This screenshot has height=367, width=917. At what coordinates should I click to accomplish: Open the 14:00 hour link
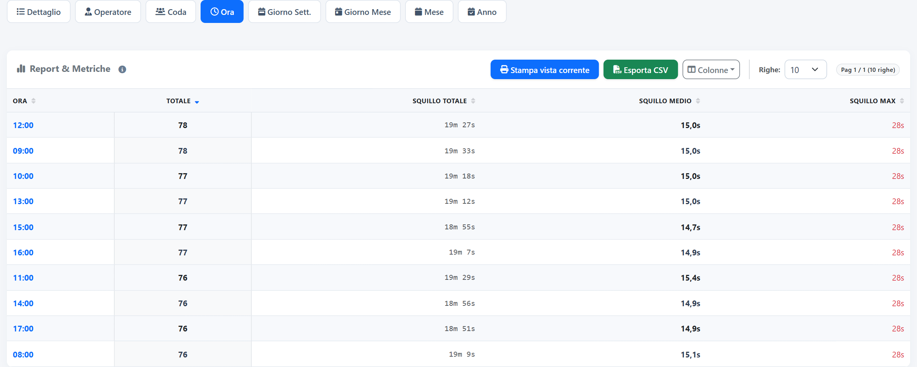23,304
